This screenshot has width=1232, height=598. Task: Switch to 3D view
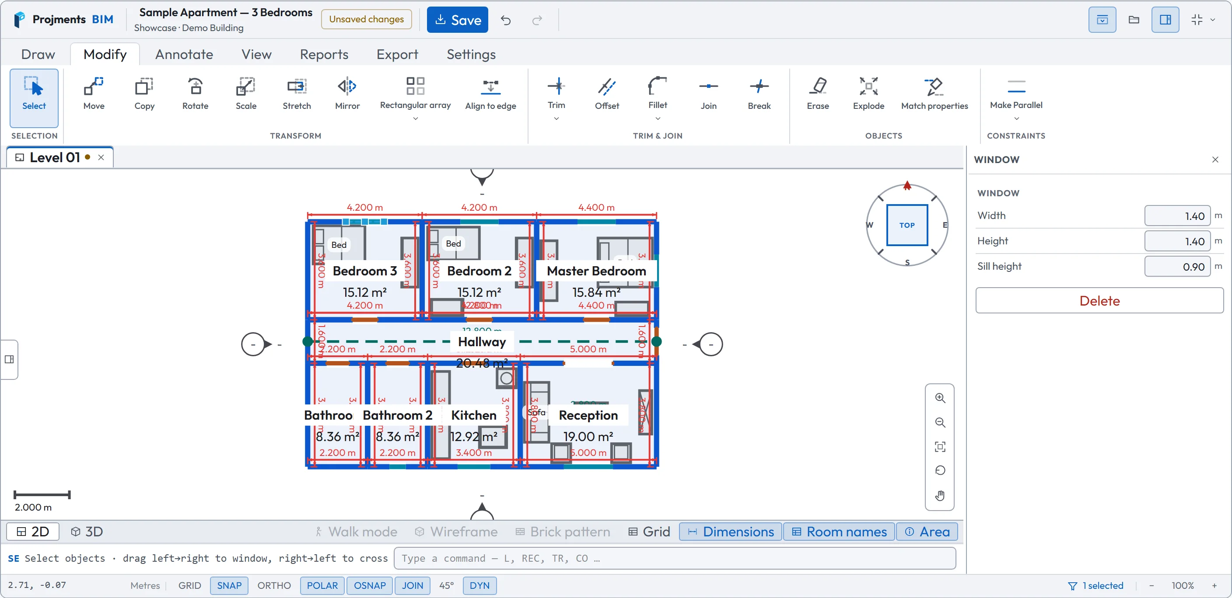pos(87,532)
